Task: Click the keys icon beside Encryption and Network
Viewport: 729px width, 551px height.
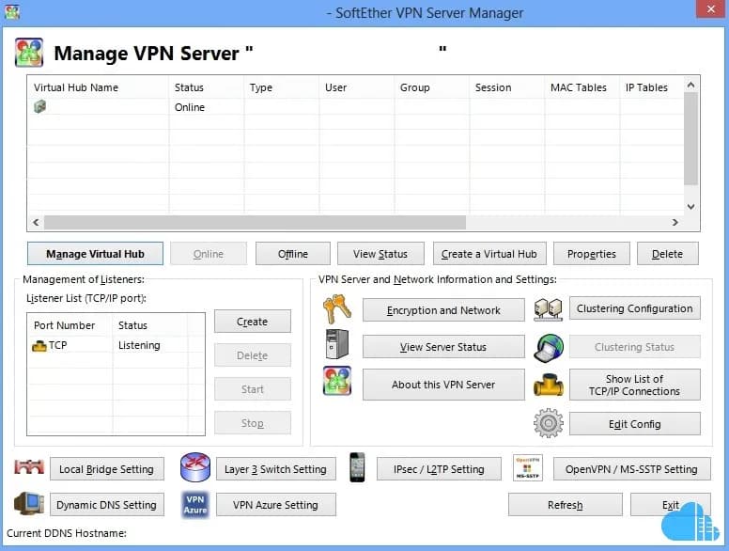Action: 337,309
